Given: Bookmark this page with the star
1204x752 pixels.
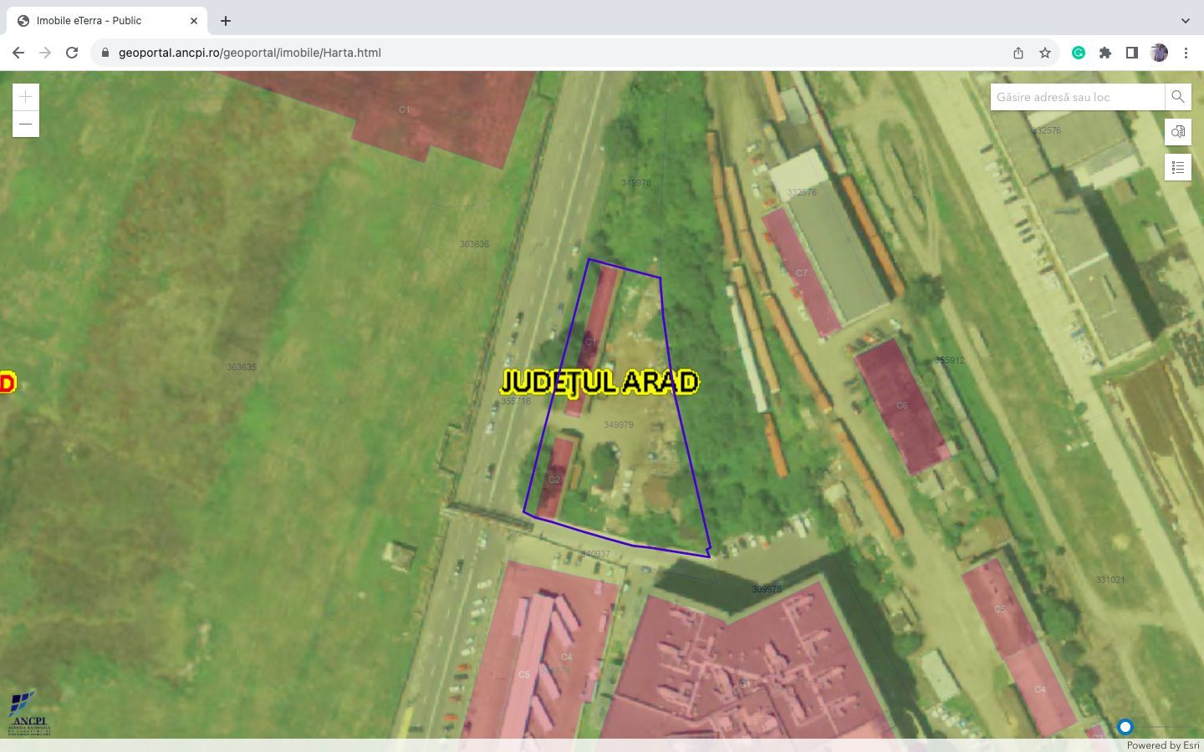Looking at the screenshot, I should (x=1045, y=53).
